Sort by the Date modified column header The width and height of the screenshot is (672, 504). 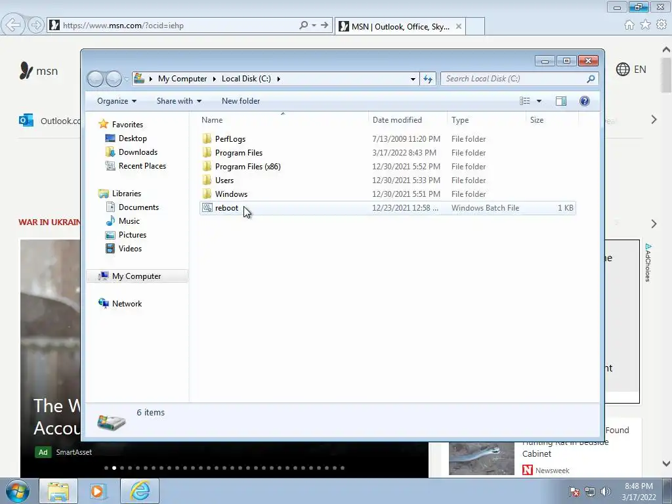pos(408,120)
